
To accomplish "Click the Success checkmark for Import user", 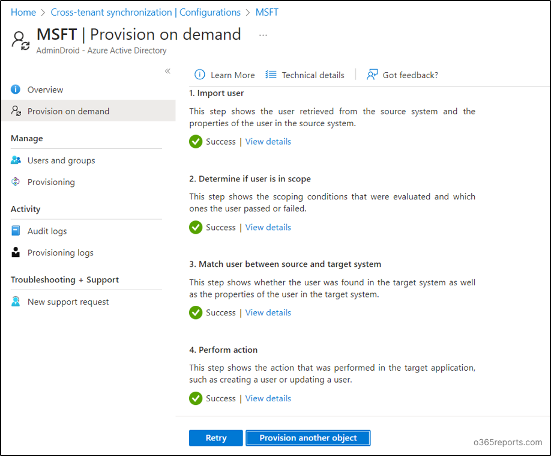I will pos(196,141).
